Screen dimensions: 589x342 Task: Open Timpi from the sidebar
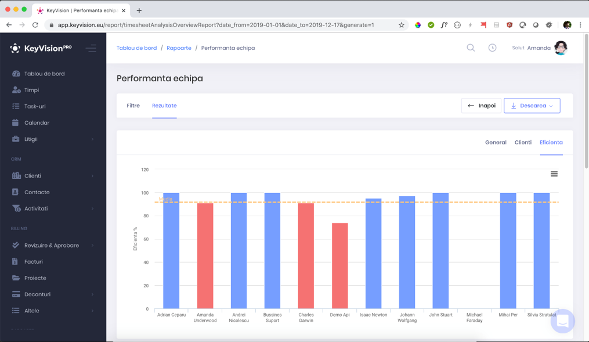coord(31,90)
